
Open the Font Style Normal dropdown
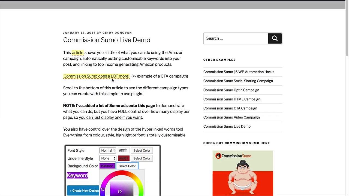pos(108,151)
